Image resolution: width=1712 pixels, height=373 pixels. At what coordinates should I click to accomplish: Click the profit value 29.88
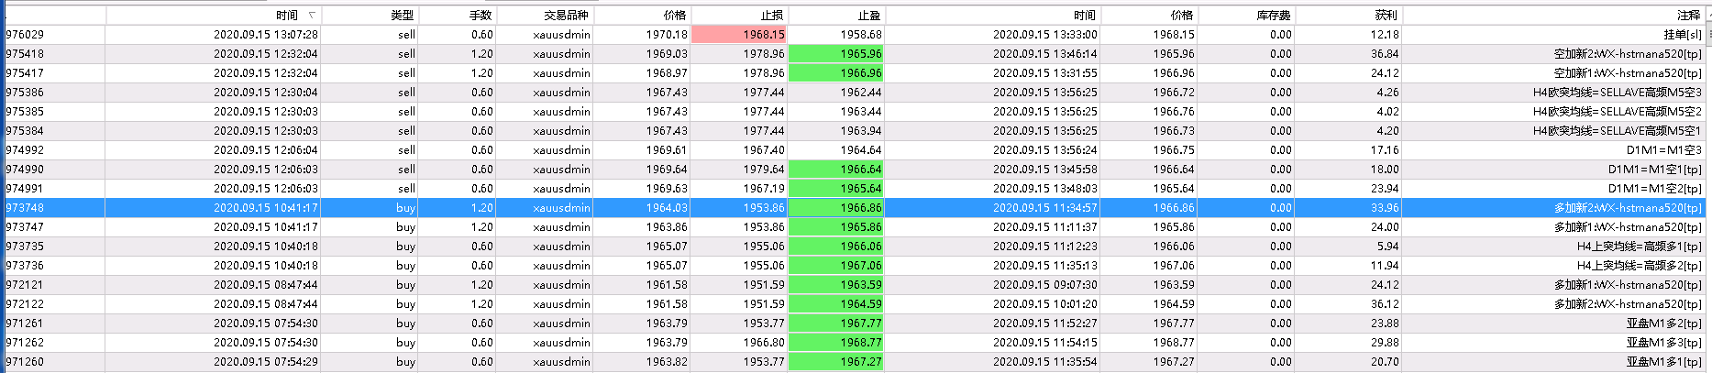click(1385, 342)
